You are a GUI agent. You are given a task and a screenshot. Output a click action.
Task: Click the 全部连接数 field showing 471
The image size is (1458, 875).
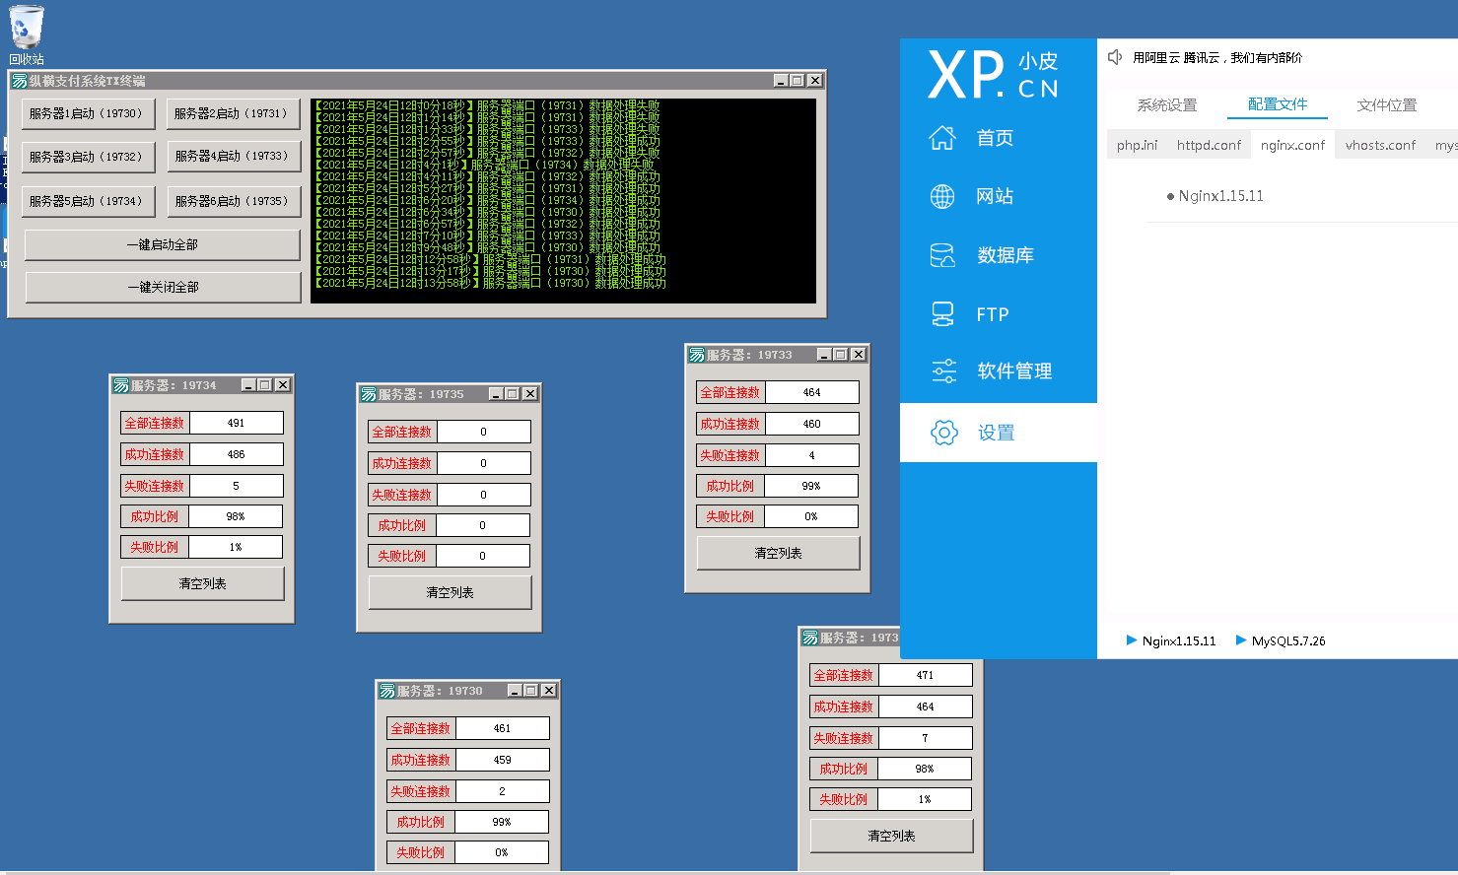click(x=925, y=675)
